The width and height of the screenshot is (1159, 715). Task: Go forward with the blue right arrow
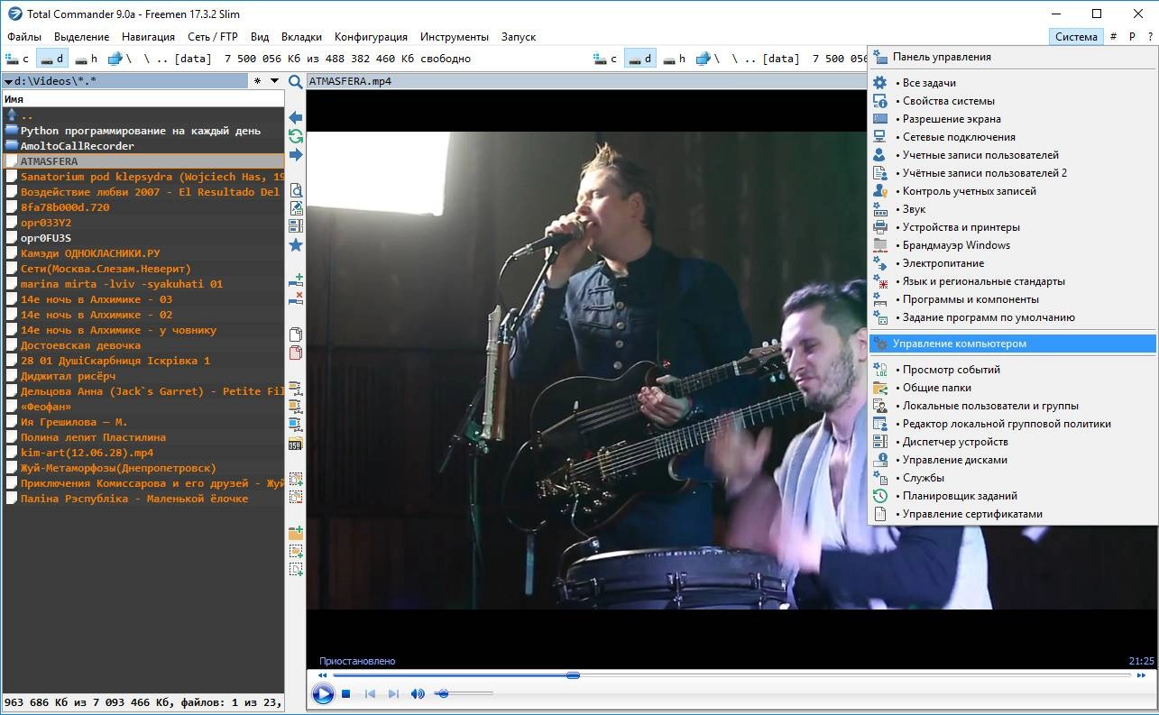click(x=295, y=155)
